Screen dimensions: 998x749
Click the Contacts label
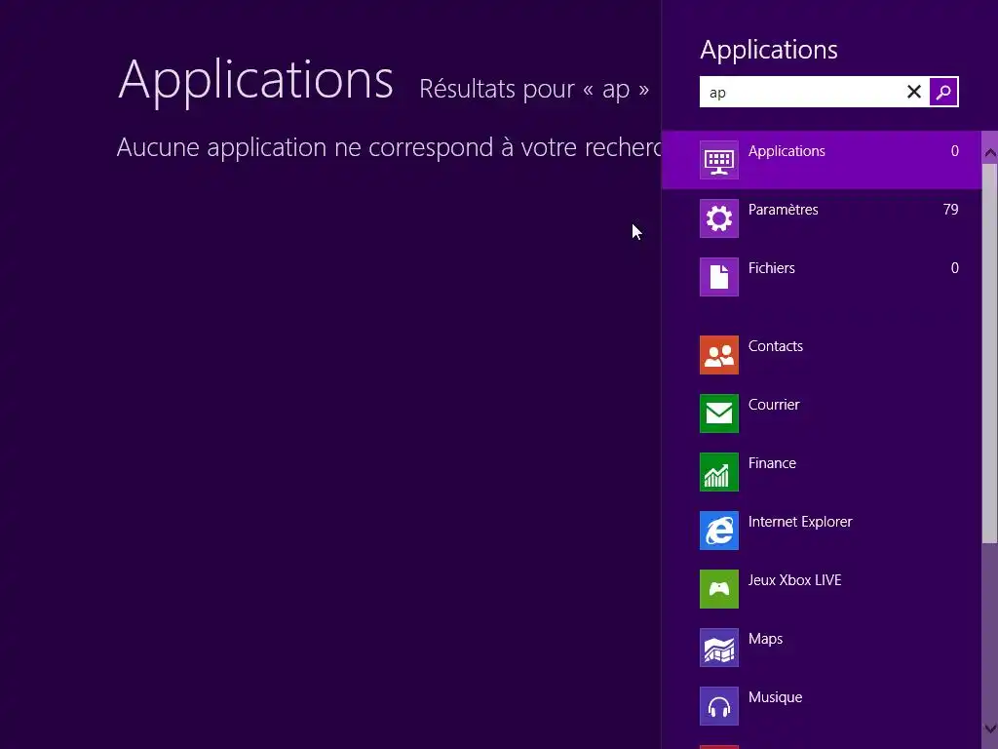(x=775, y=346)
